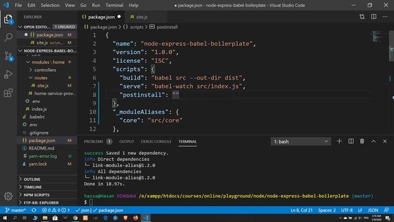394x222 pixels.
Task: Open the Extensions view
Action: click(8, 93)
